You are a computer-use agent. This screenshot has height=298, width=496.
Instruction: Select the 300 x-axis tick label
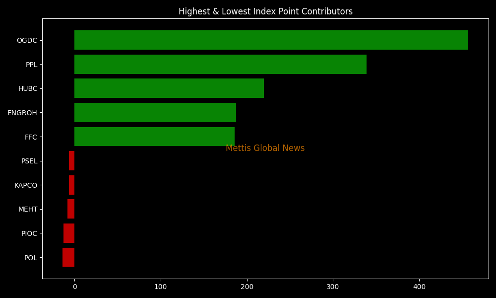[333, 287]
